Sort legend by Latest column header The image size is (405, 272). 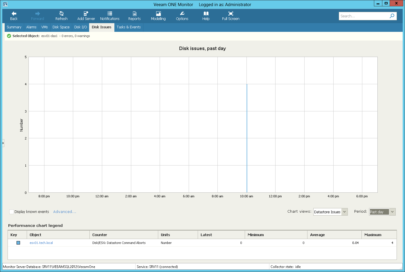[x=221, y=235]
